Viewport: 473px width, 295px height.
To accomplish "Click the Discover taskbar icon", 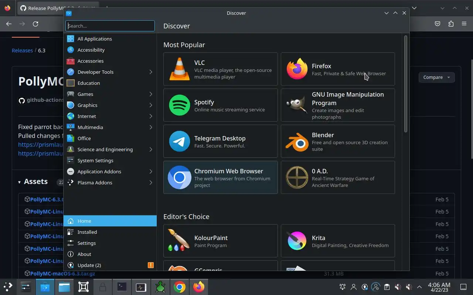I will click(45, 287).
